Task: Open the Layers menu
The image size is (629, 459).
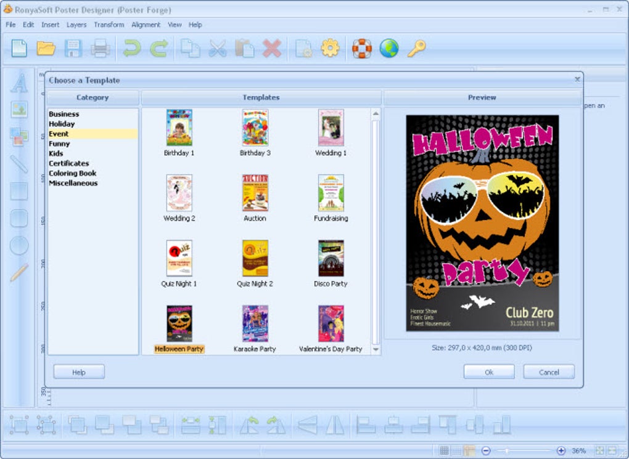Action: [76, 25]
